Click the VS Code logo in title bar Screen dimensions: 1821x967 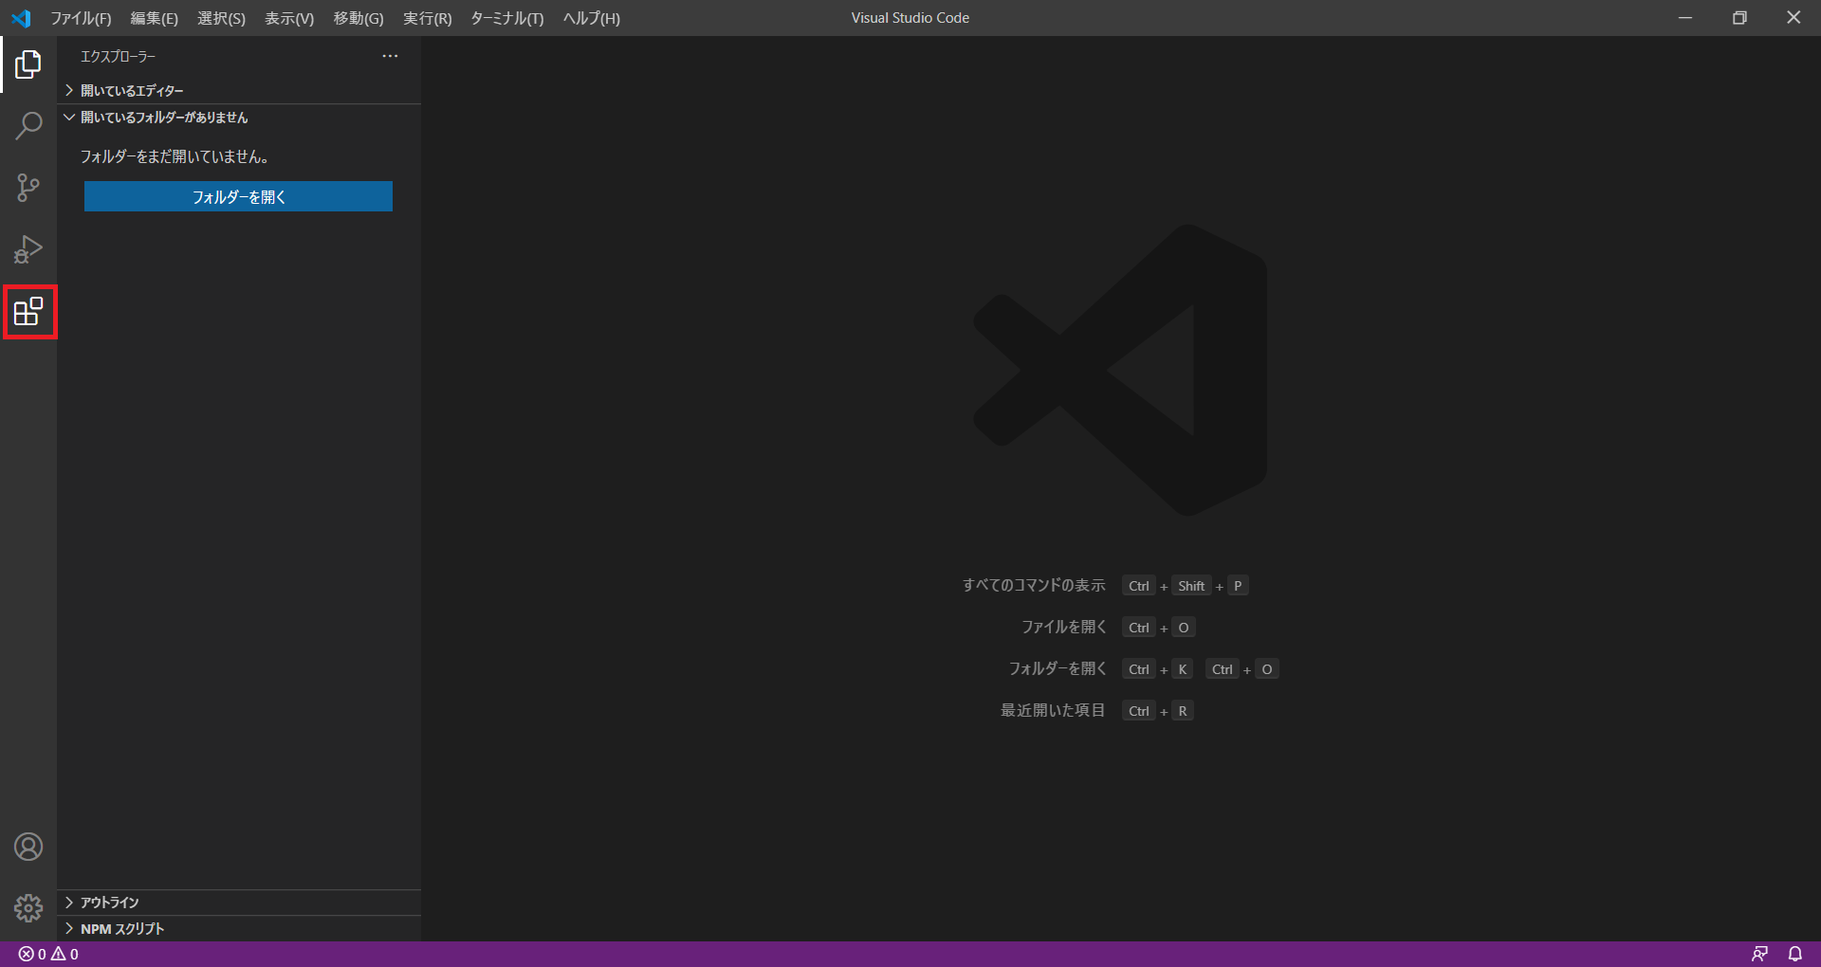click(21, 18)
